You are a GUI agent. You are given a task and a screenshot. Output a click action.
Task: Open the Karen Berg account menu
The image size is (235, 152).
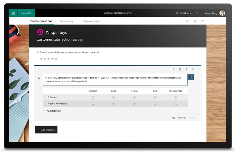point(215,13)
